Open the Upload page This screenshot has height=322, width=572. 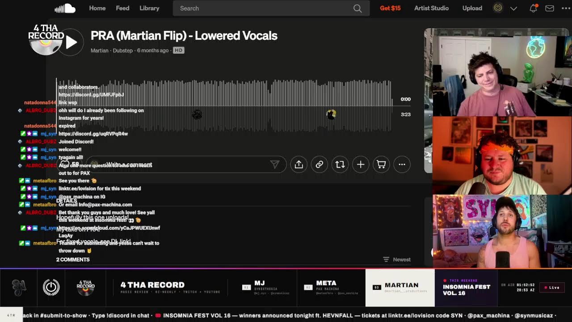point(472,8)
